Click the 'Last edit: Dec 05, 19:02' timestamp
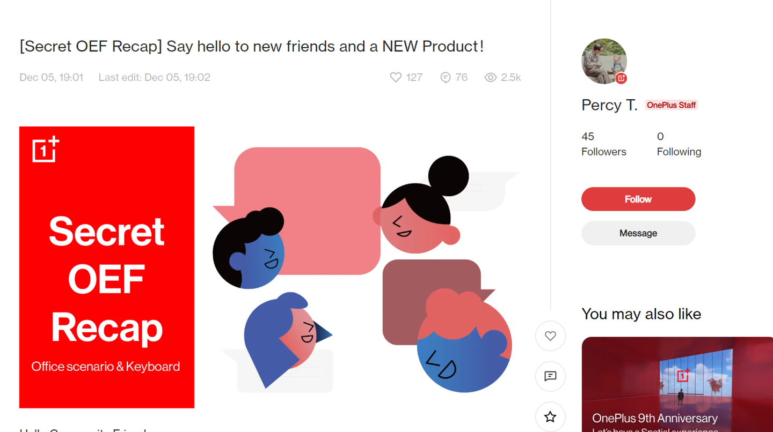773x432 pixels. (x=154, y=78)
